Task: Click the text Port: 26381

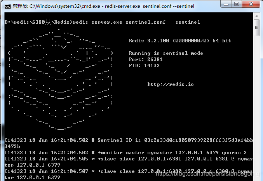Action: [145, 59]
